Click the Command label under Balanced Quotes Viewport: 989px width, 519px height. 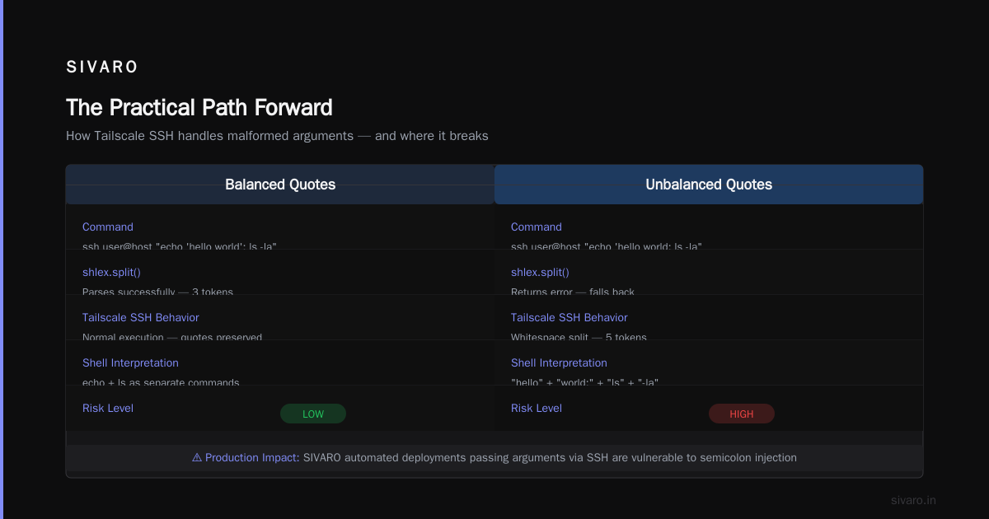tap(108, 227)
